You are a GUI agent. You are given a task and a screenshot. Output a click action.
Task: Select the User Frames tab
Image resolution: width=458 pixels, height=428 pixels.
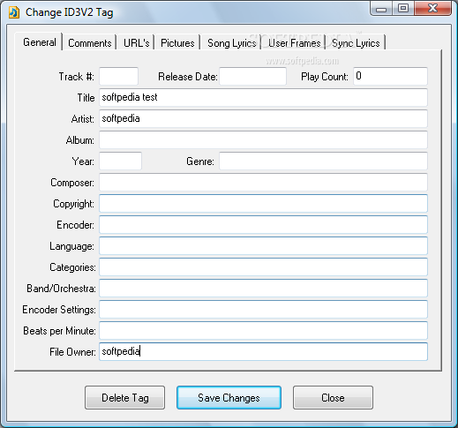click(294, 43)
